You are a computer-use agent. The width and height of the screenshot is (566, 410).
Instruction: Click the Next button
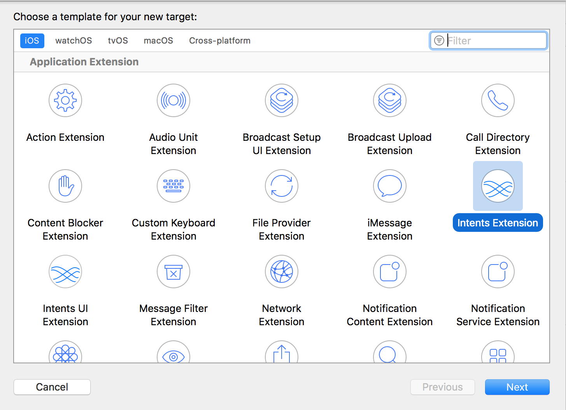point(517,387)
